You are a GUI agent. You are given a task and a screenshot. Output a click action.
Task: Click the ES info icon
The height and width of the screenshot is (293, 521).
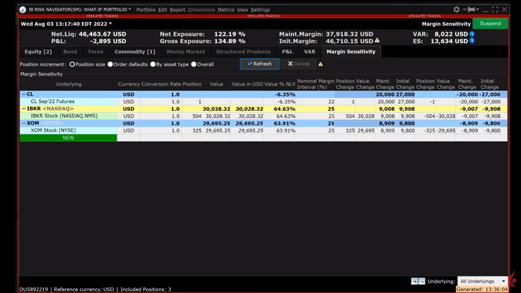point(472,41)
